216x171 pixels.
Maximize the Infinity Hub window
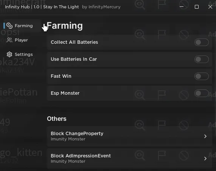pyautogui.click(x=197, y=7)
